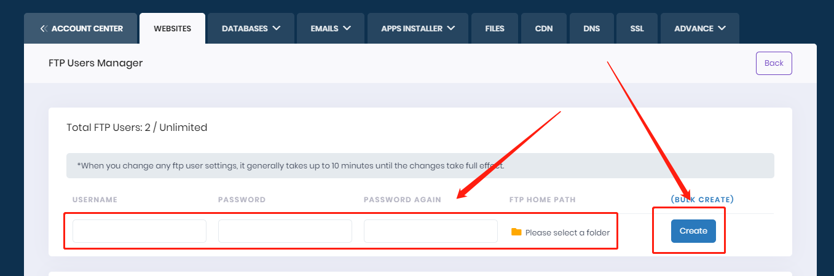Select the DNS tab
This screenshot has height=276, width=834.
point(592,28)
